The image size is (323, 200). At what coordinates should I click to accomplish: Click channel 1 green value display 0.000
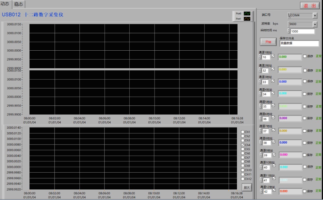(290, 57)
